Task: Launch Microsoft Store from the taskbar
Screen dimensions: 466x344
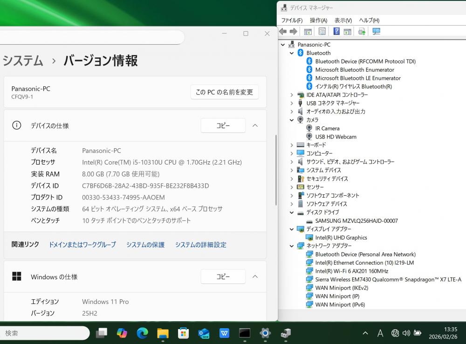Action: tap(183, 333)
